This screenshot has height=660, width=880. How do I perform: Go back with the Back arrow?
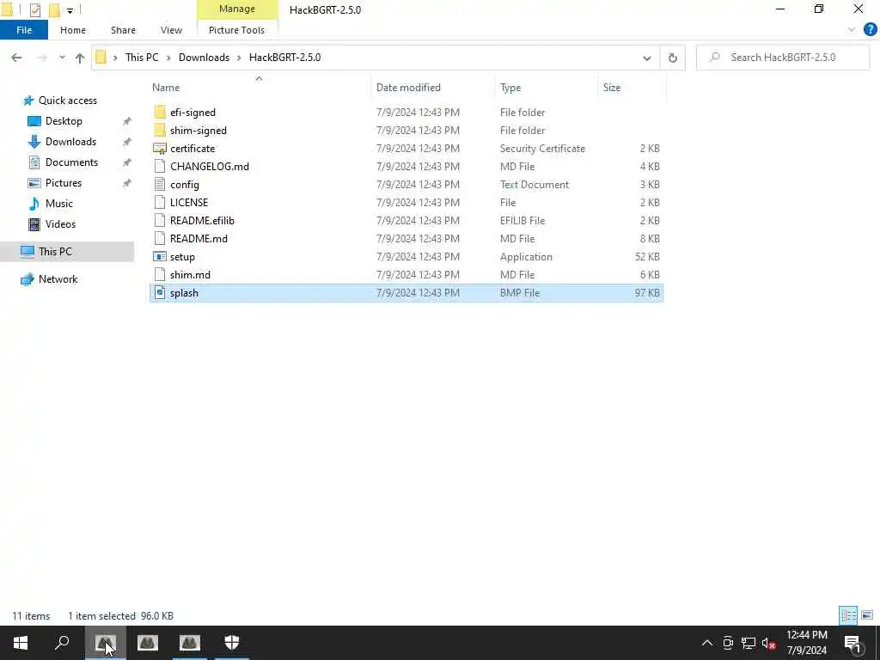tap(16, 58)
